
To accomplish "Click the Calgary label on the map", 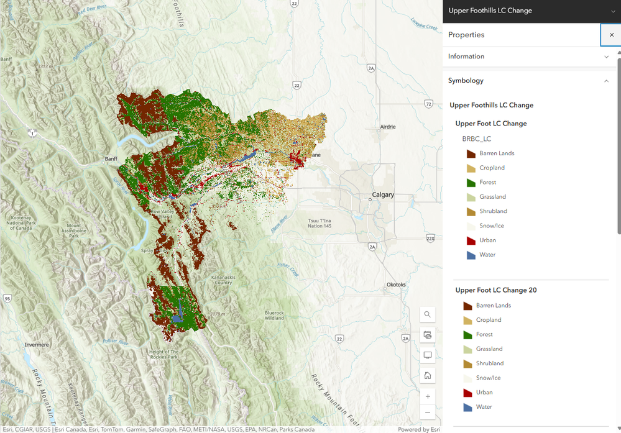I will 382,194.
